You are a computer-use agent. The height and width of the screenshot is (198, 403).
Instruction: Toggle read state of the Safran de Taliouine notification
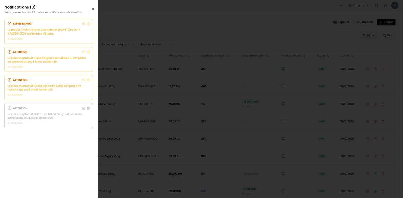point(84,108)
